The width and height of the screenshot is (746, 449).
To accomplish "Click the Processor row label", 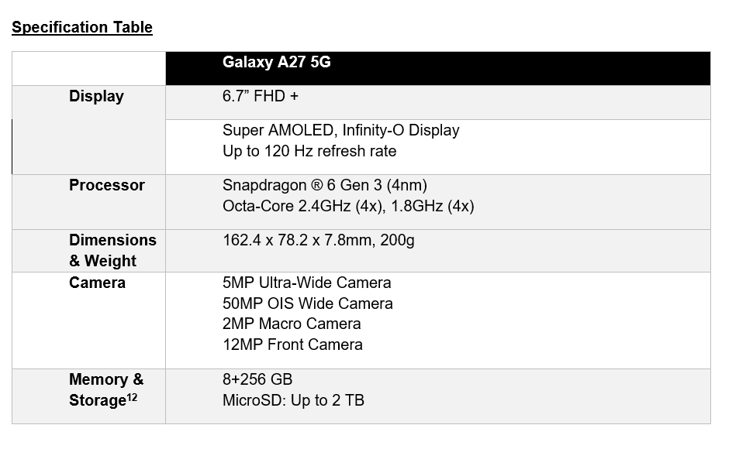I will point(106,185).
